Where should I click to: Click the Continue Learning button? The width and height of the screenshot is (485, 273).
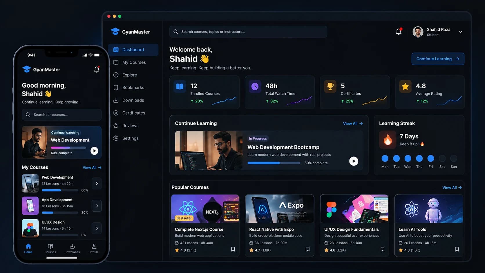click(438, 59)
